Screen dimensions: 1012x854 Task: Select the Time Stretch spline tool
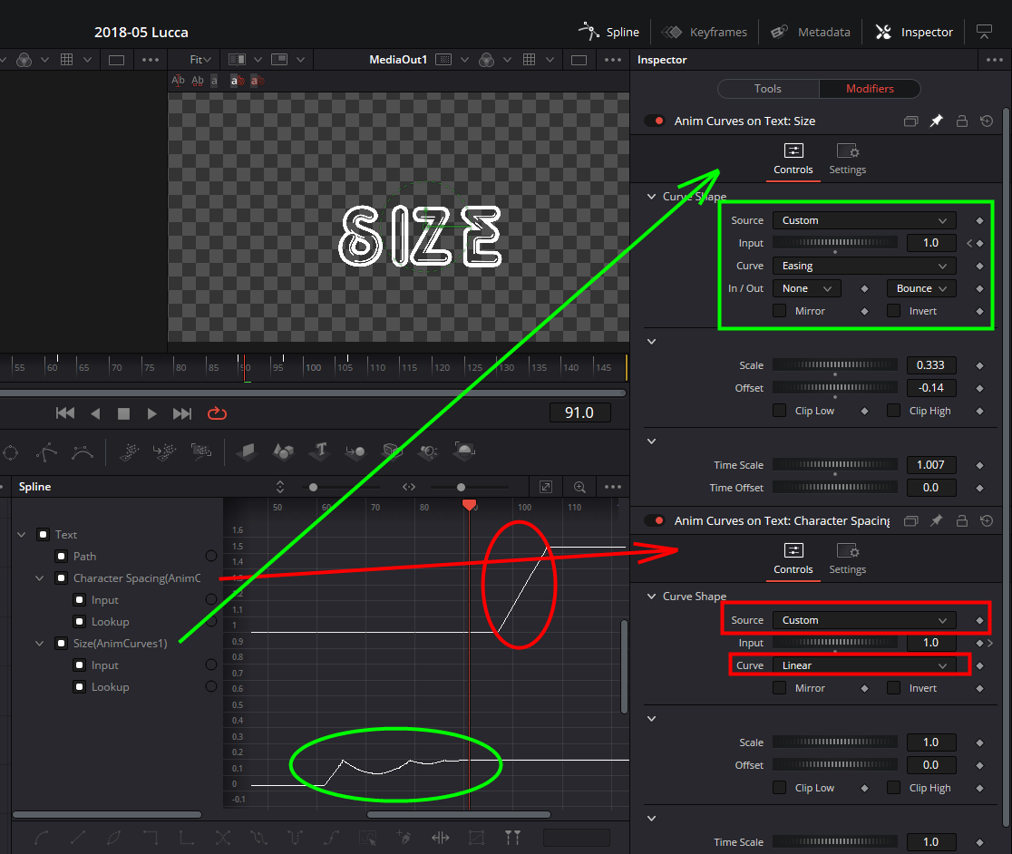point(441,838)
